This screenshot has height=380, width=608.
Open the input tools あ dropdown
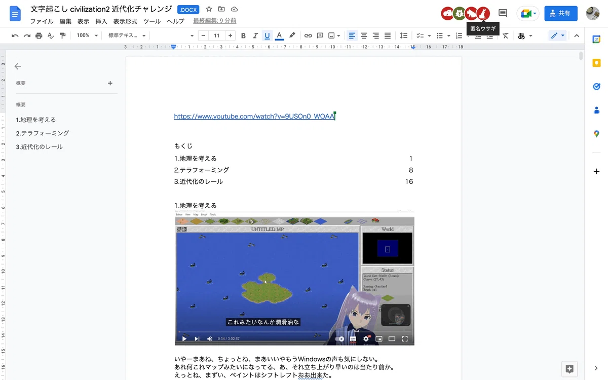[525, 35]
